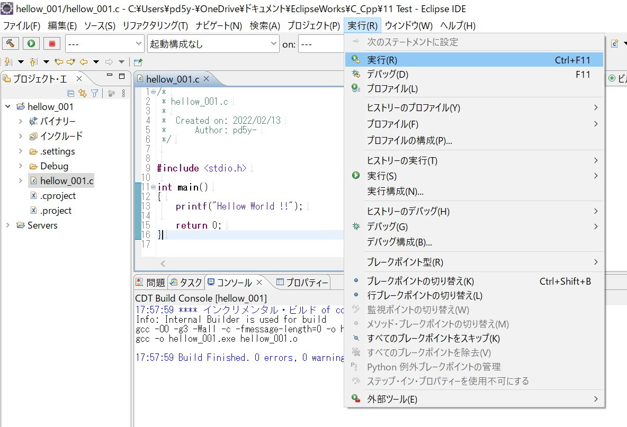The image size is (627, 427).
Task: Collapse the main() fold on line 11
Action: 153,187
